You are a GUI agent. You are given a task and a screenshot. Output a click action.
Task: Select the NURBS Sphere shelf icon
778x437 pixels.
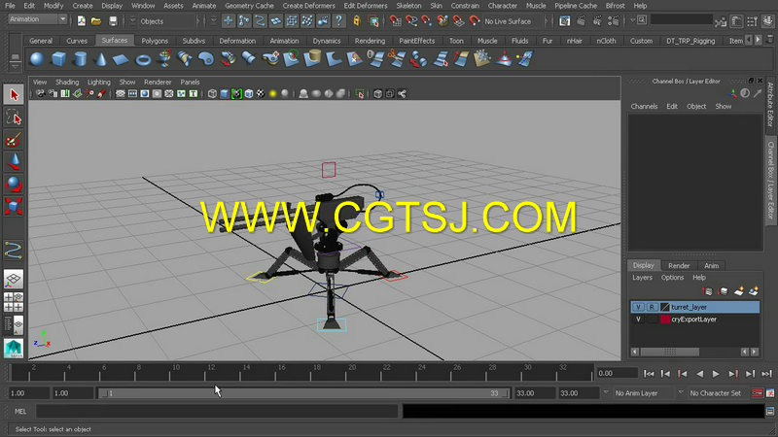tap(37, 59)
